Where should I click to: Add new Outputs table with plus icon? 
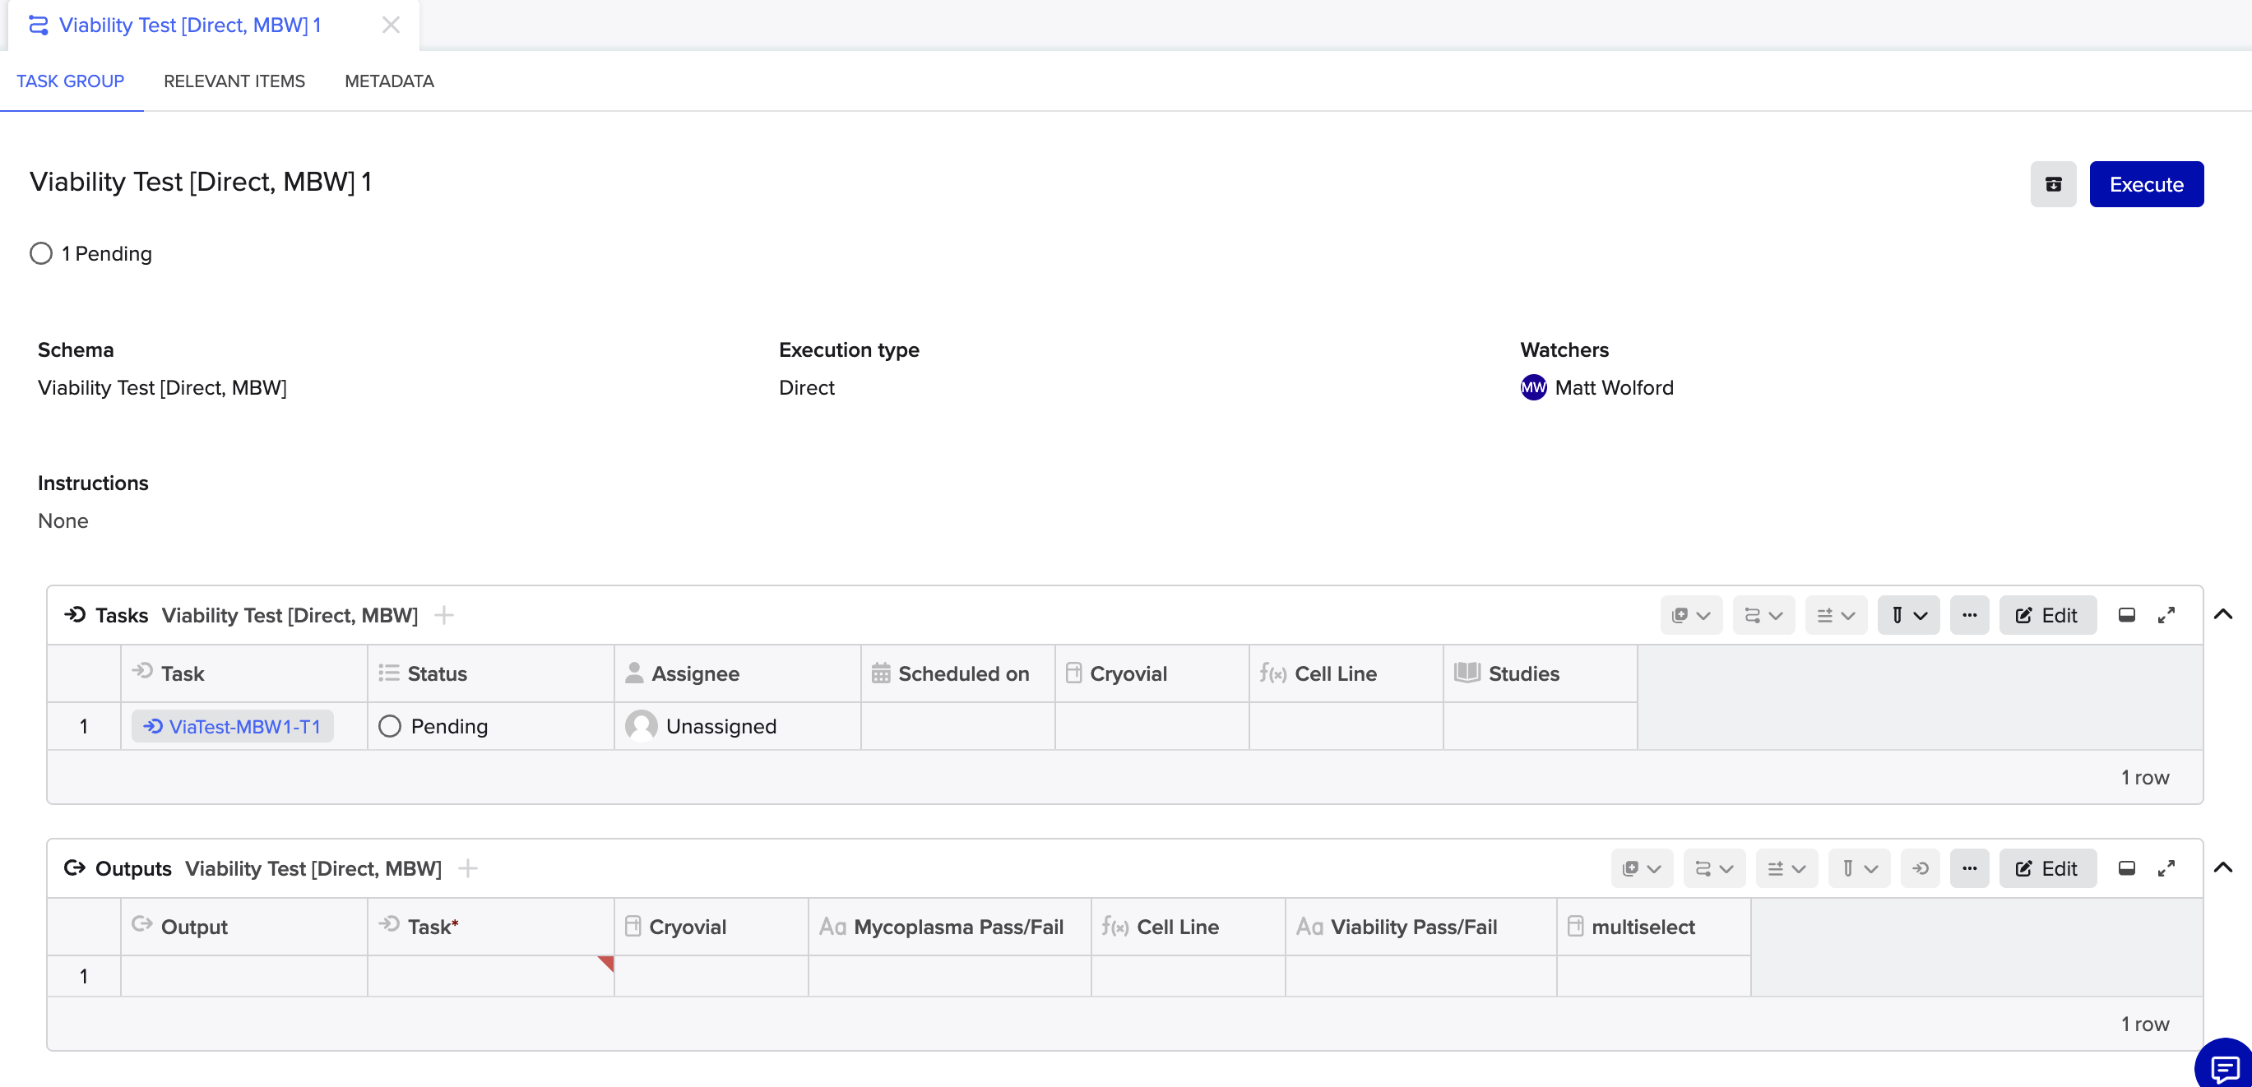coord(468,868)
